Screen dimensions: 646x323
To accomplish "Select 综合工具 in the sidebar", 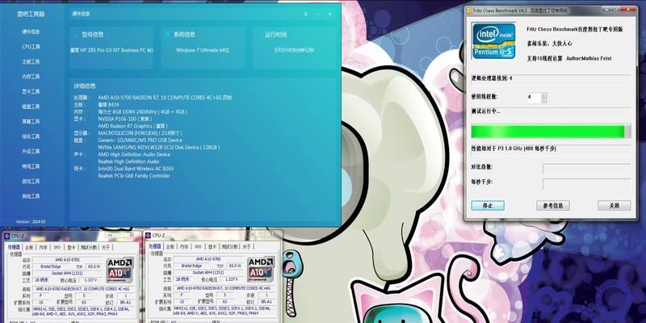I will click(x=31, y=136).
